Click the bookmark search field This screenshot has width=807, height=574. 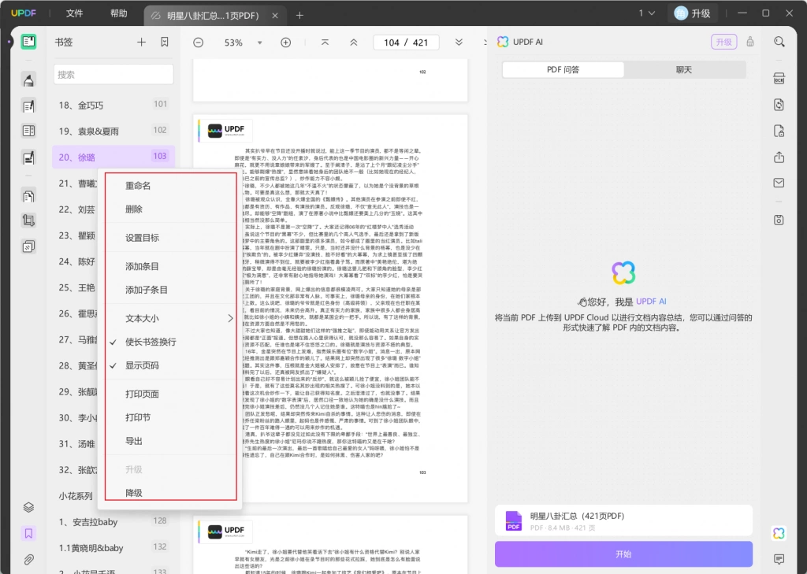tap(113, 75)
